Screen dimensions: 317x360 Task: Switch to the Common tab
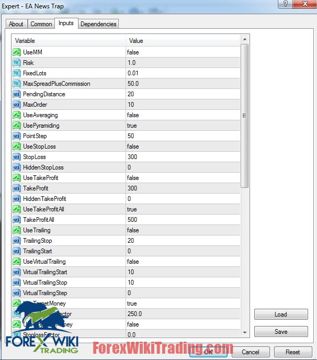tap(41, 24)
